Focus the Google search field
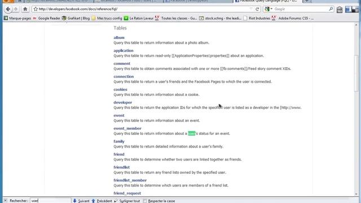Screen dimensions: 361x203 tap(301, 9)
